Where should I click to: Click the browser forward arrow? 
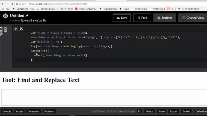pos(7,4)
